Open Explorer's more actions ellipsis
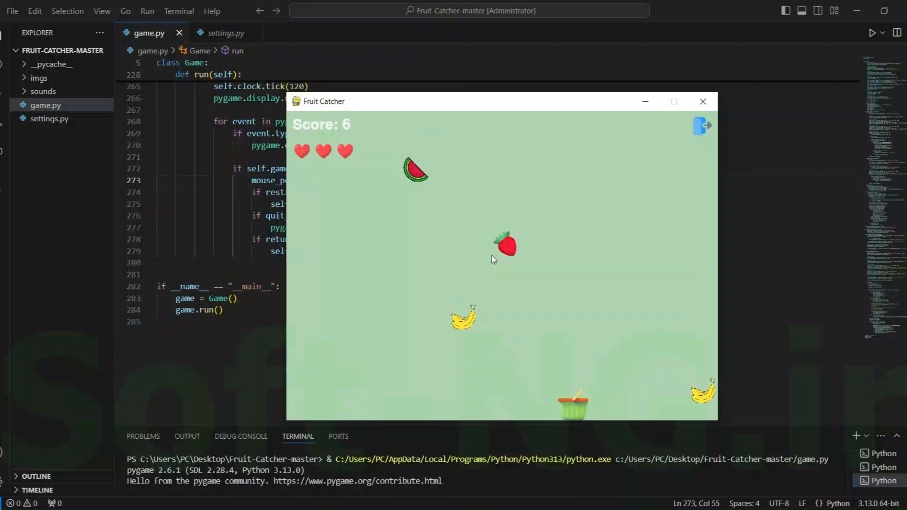This screenshot has width=907, height=510. [99, 33]
